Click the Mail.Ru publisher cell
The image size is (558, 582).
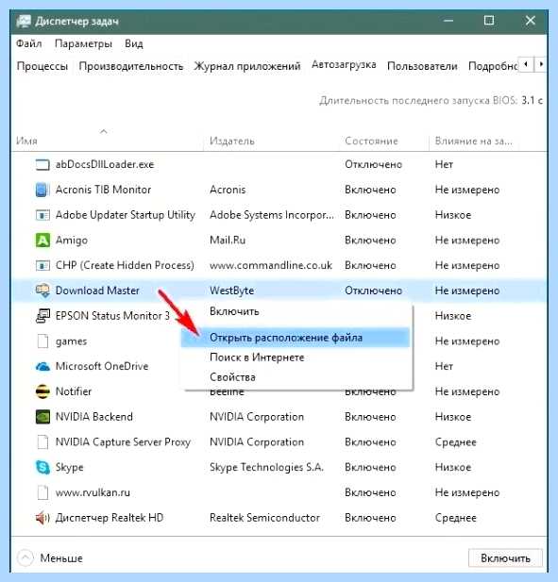point(228,241)
